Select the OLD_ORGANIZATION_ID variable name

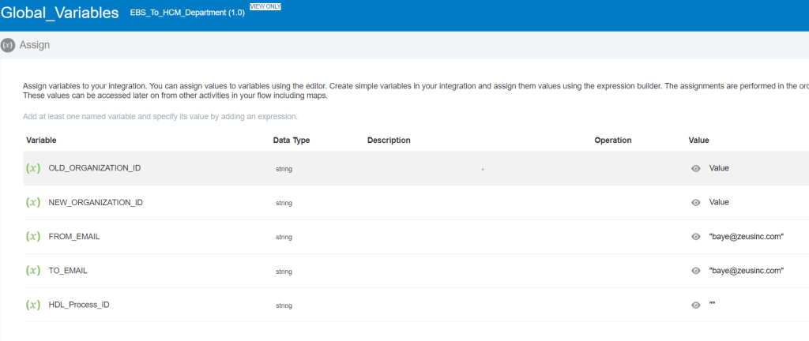[94, 168]
